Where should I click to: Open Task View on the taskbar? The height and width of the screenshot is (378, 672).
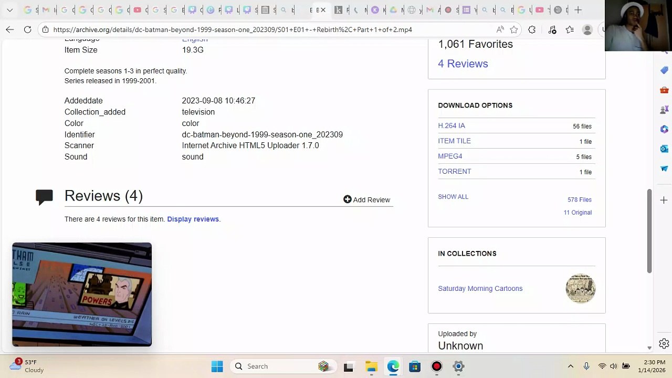(349, 366)
